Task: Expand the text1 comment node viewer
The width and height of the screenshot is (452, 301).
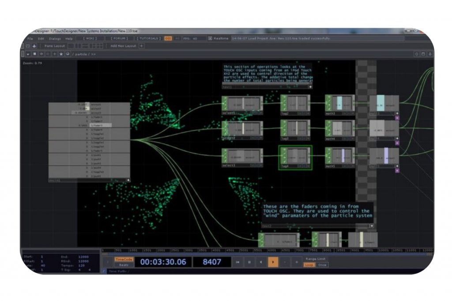Action: coord(310,87)
